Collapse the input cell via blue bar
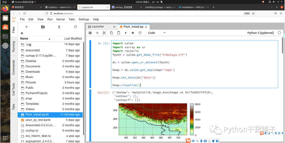The width and height of the screenshot is (285, 143). coord(90,64)
